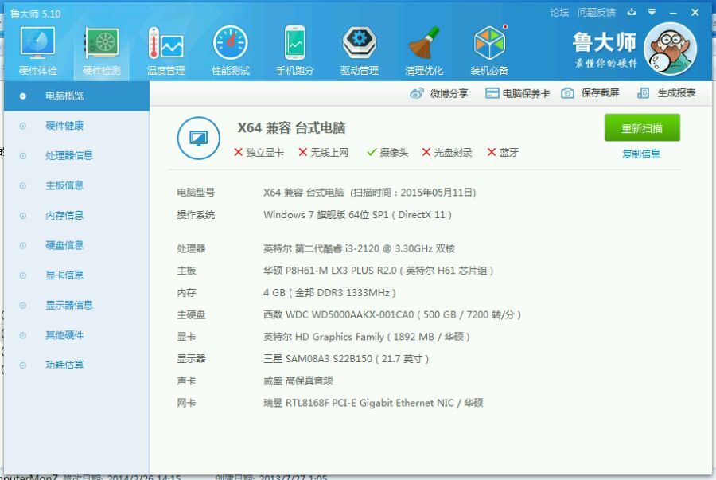Click green 重新扫描 rescan button
Viewport: 716px width, 480px height.
(642, 128)
